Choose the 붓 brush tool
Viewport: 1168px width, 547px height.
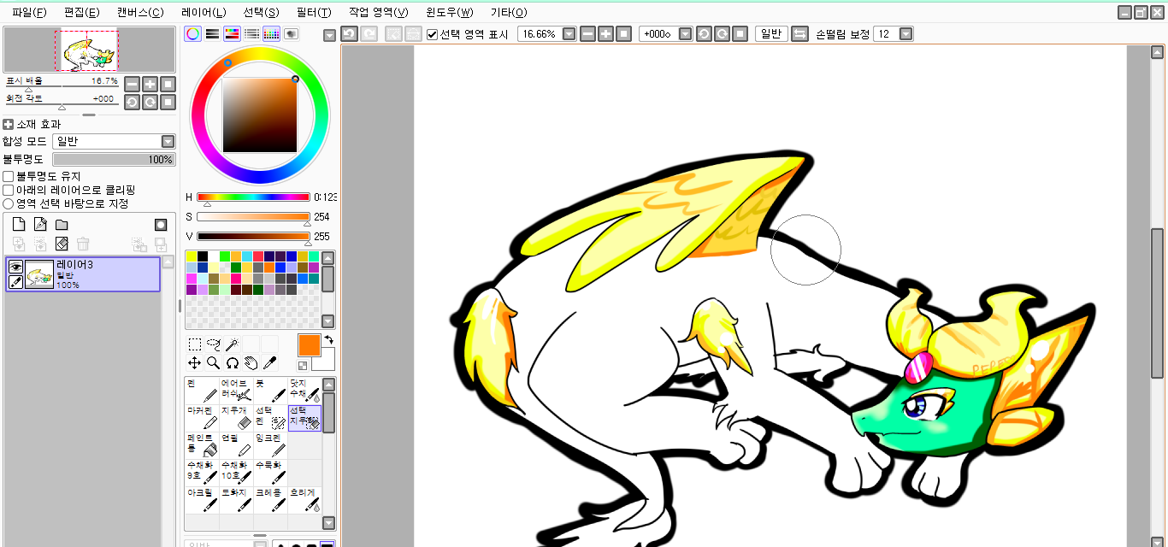[270, 391]
